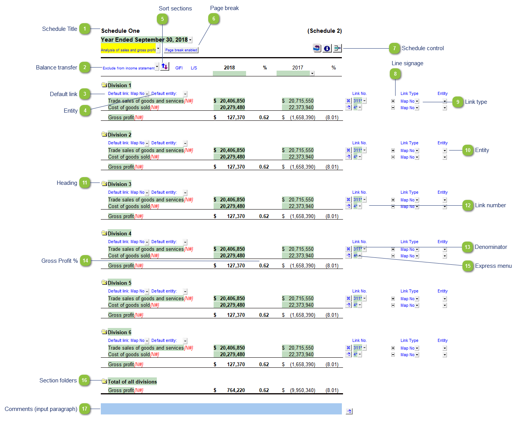Open Division 1 Default link Map No dropdown
518x421 pixels.
point(147,94)
